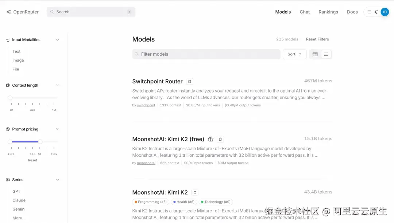Open the hamburger menu icon at top right

pyautogui.click(x=369, y=12)
